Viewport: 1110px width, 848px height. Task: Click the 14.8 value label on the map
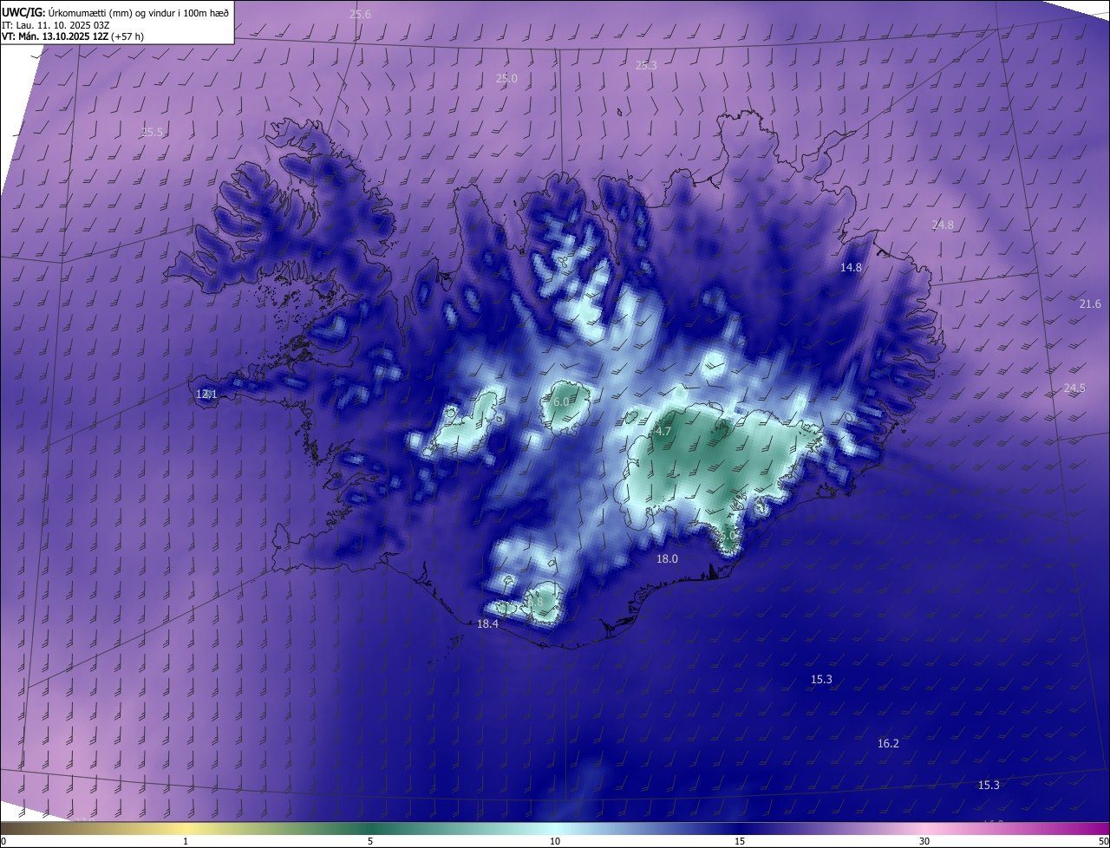pos(851,267)
